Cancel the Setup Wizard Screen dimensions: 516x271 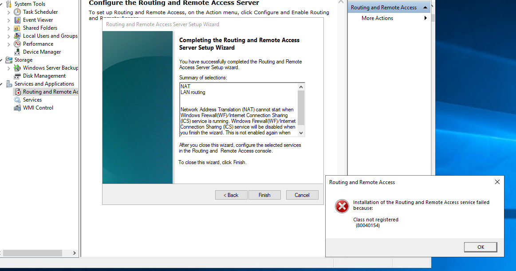click(302, 195)
